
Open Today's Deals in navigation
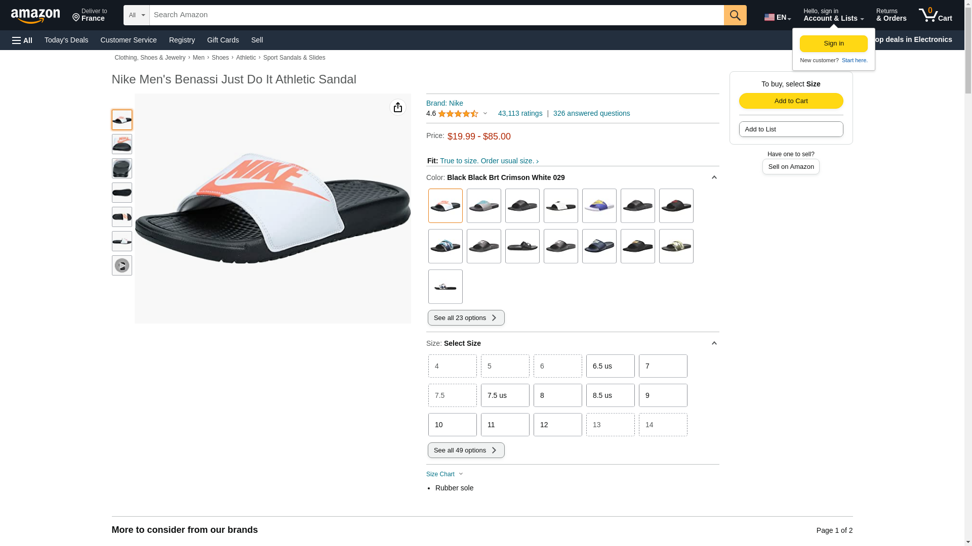(x=66, y=40)
